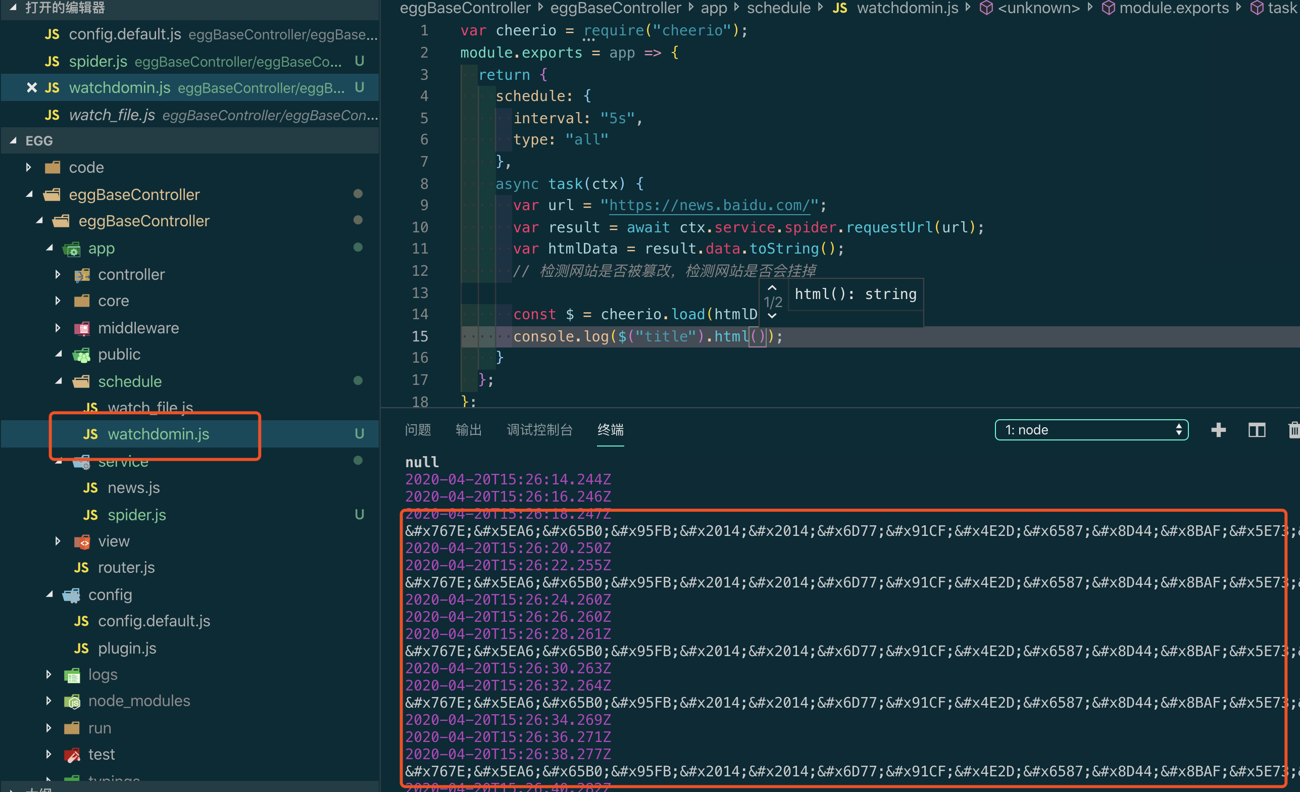Click the logs folder icon
This screenshot has width=1300, height=792.
coord(72,675)
